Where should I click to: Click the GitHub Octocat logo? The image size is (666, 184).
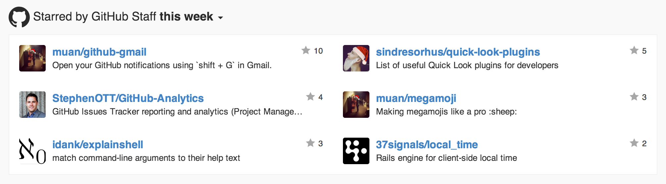(19, 17)
